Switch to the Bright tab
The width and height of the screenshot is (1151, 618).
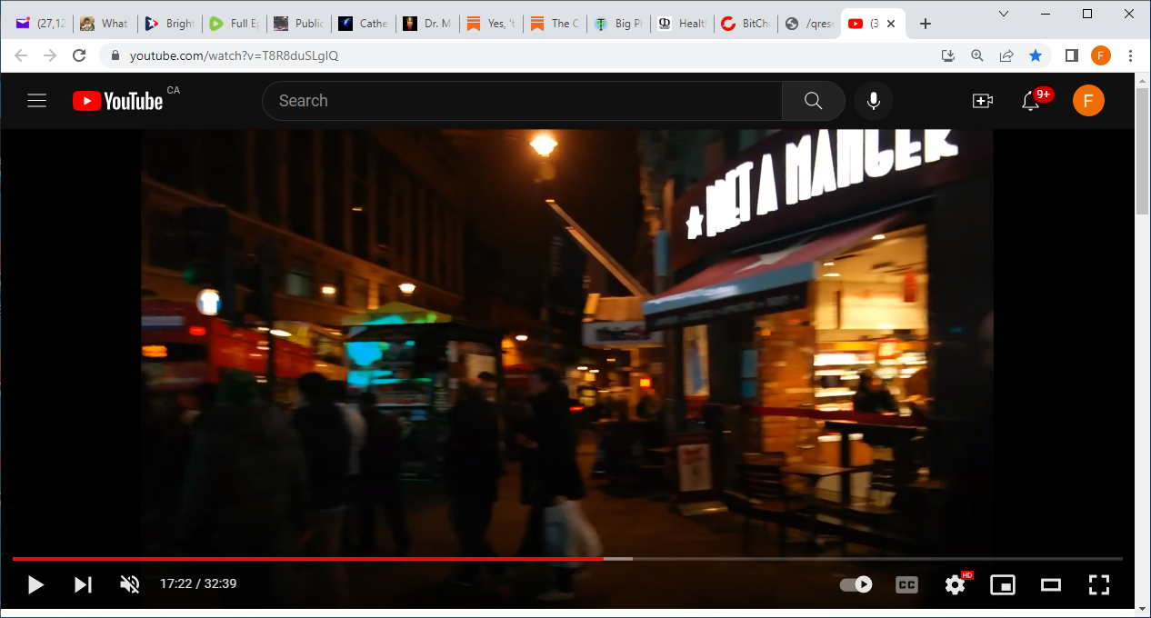(x=169, y=24)
